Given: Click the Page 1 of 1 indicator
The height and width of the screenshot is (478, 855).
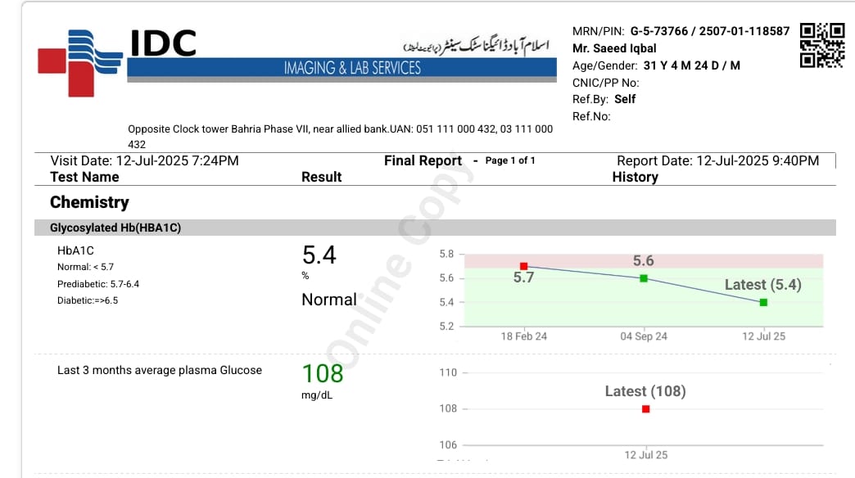Looking at the screenshot, I should point(510,160).
